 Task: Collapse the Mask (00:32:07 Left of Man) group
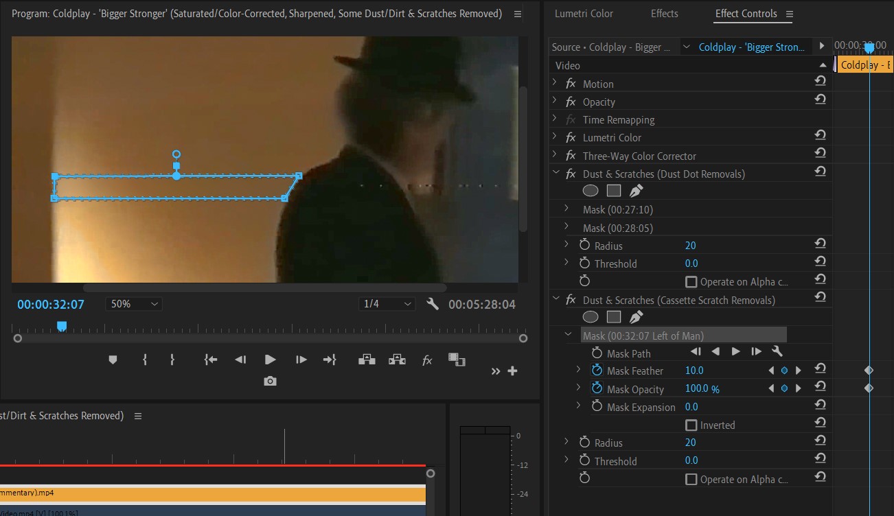pyautogui.click(x=568, y=335)
